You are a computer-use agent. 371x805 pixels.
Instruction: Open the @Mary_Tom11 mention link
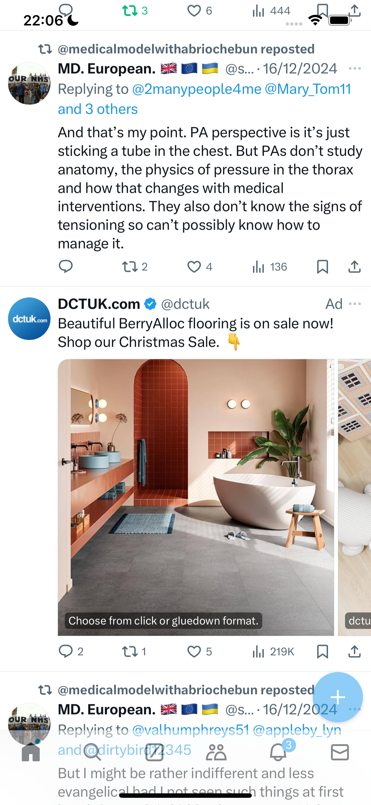308,89
